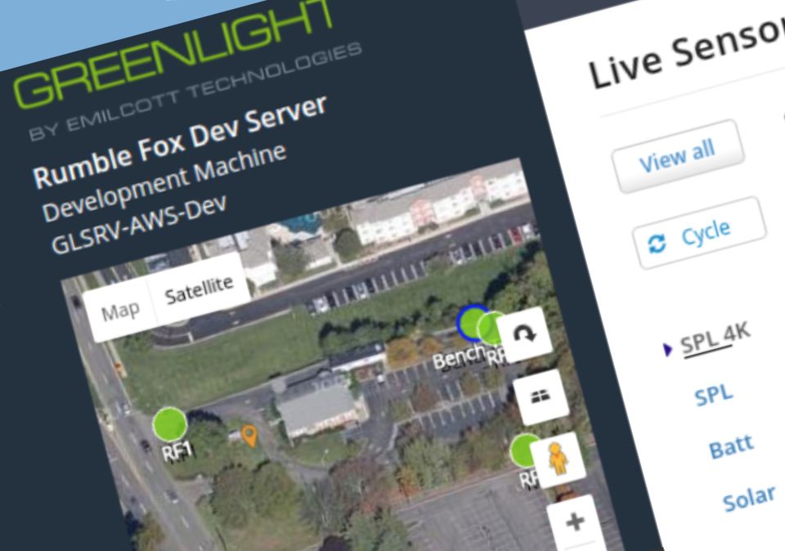The width and height of the screenshot is (785, 551).
Task: Open the SPL 4K sensor tab
Action: point(715,338)
